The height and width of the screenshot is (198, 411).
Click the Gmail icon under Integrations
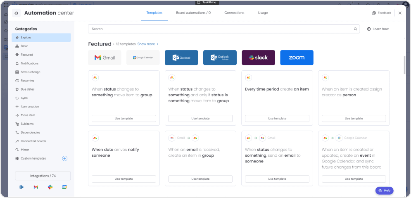click(36, 187)
